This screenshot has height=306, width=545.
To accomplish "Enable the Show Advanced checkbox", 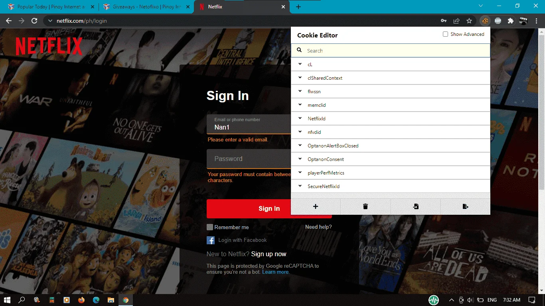I will pyautogui.click(x=445, y=34).
